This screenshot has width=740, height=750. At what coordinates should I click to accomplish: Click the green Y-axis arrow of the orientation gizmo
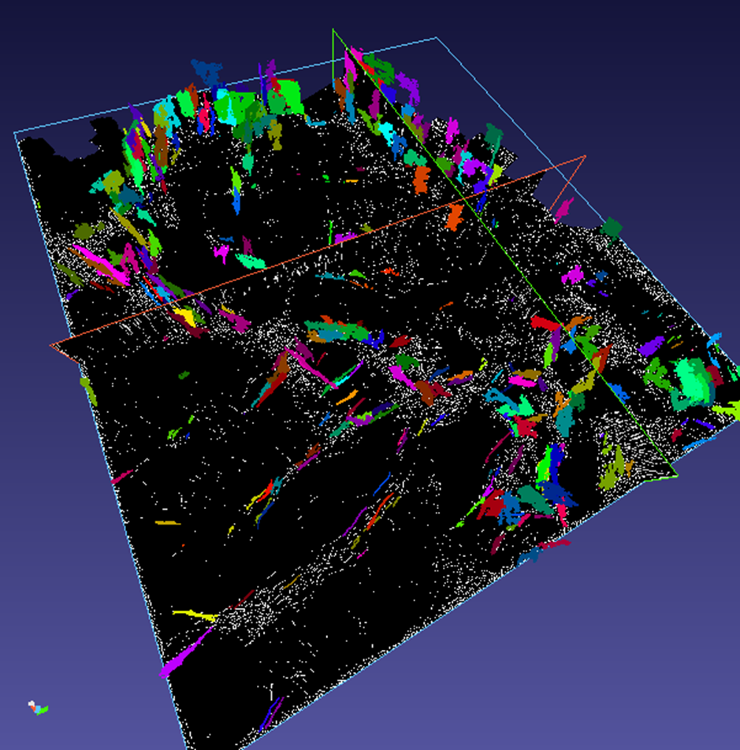click(x=43, y=711)
